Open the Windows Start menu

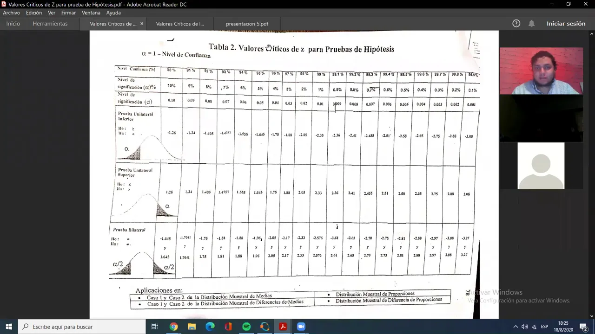point(9,327)
